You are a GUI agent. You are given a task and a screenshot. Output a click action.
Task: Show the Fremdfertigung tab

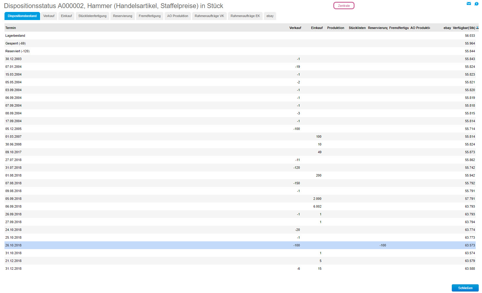[x=150, y=16]
